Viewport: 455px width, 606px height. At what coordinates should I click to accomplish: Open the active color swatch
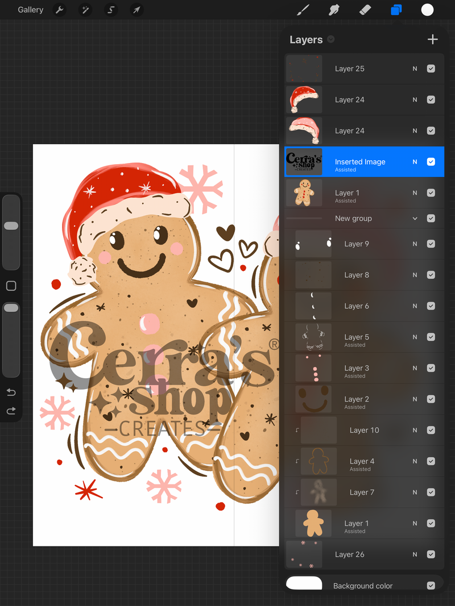[427, 10]
